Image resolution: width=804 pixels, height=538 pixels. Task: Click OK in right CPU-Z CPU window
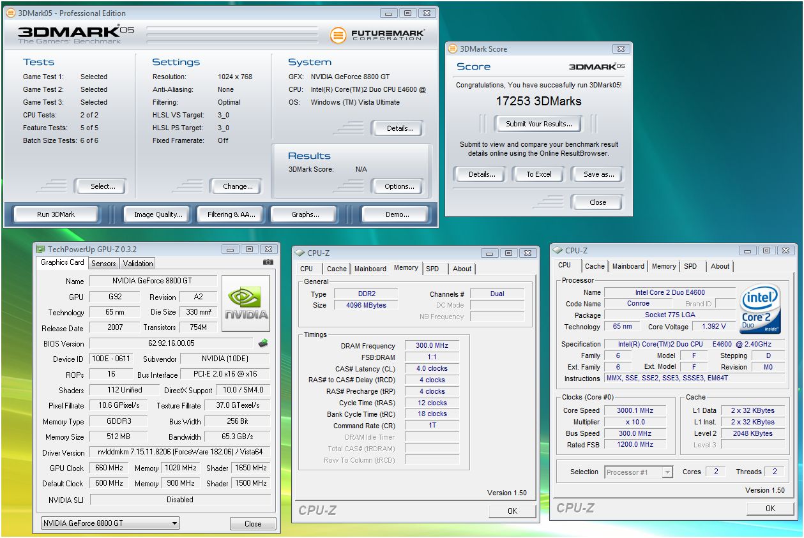coord(770,509)
